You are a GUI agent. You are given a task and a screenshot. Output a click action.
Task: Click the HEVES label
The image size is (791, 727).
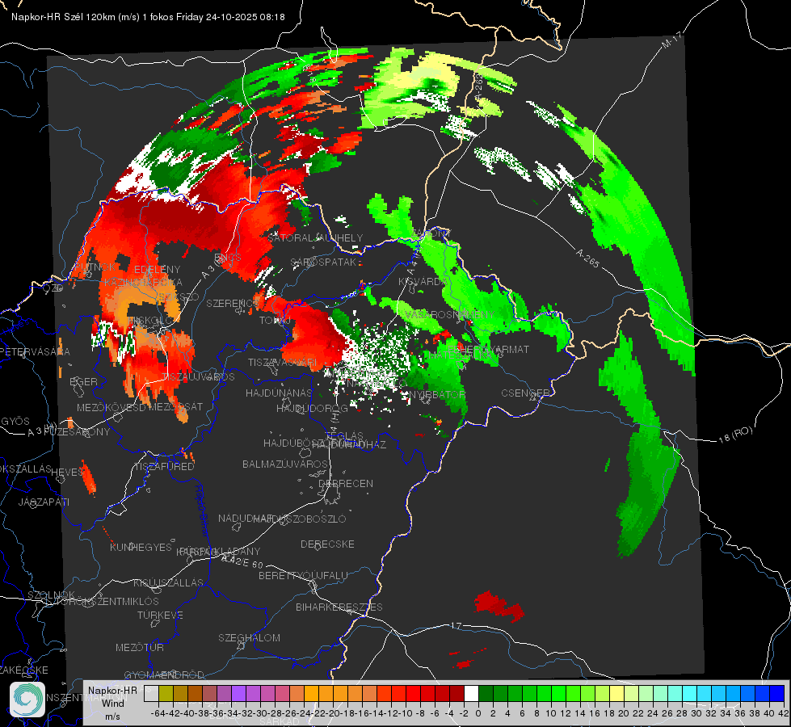(67, 472)
